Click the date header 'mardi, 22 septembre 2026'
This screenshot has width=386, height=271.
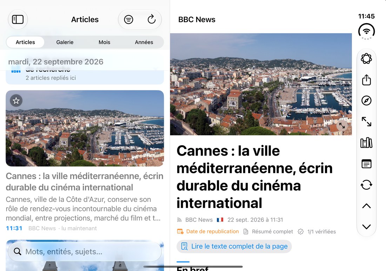pyautogui.click(x=56, y=62)
